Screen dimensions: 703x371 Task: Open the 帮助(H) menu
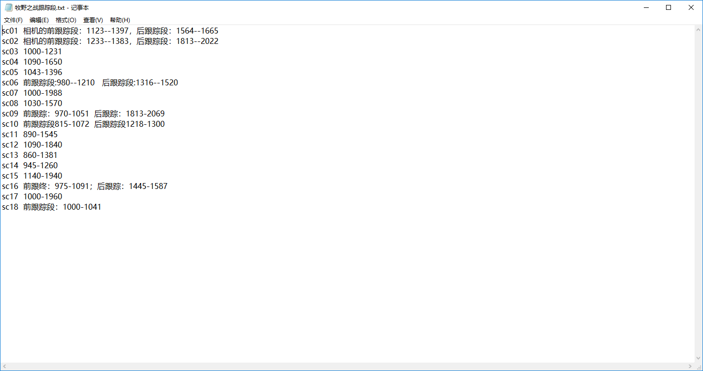tap(120, 20)
